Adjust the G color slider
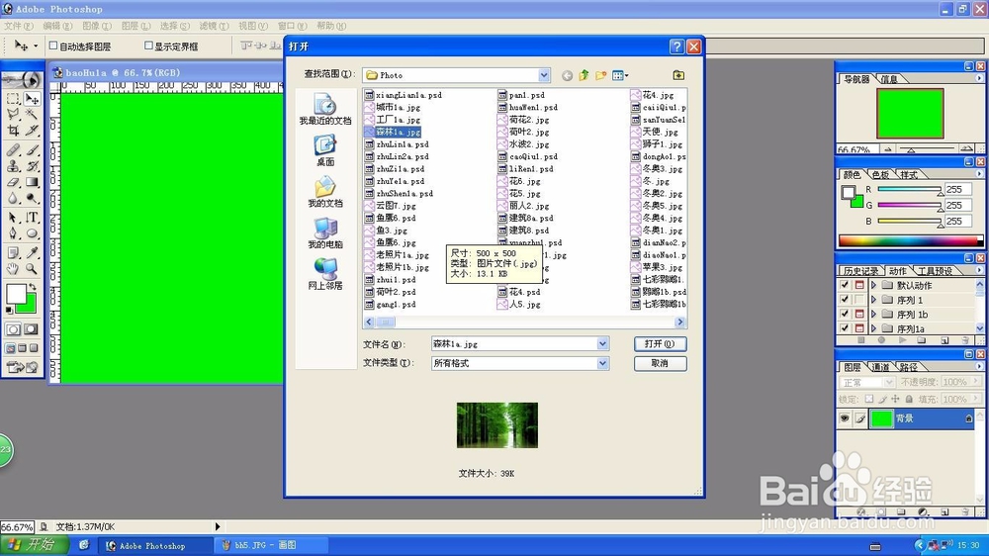Screen dimensions: 989x556 click(x=909, y=206)
